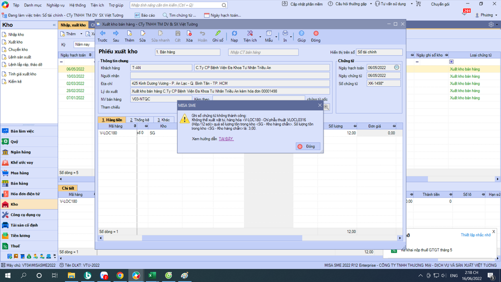Click Chuyển gói in the top bar
The width and height of the screenshot is (501, 282).
[x=440, y=4]
